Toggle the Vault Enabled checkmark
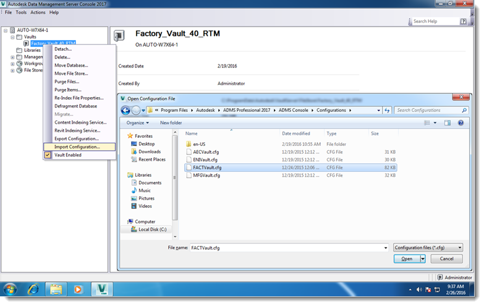This screenshot has height=306, width=484. [48, 155]
